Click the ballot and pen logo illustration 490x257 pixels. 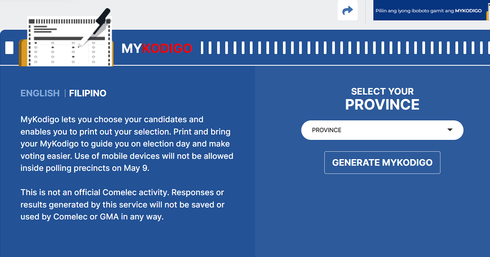[x=66, y=38]
